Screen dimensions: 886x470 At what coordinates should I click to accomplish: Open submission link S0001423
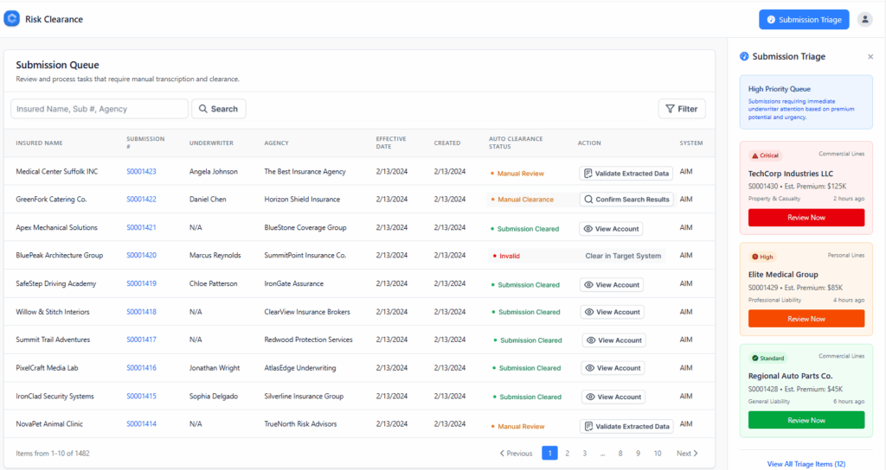[x=141, y=172]
